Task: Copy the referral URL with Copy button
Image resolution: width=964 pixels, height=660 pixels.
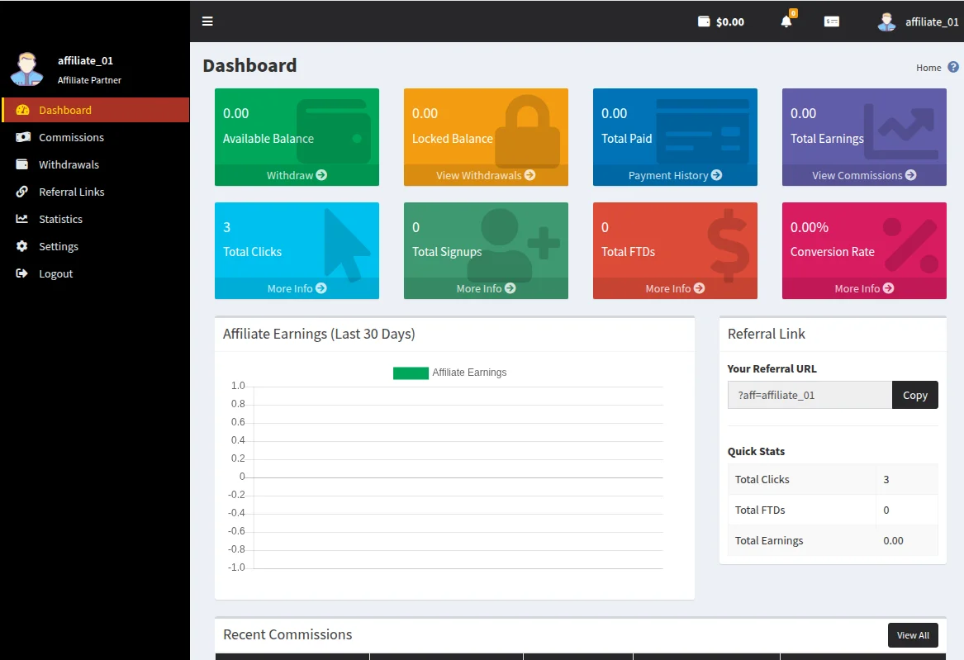Action: (x=914, y=395)
